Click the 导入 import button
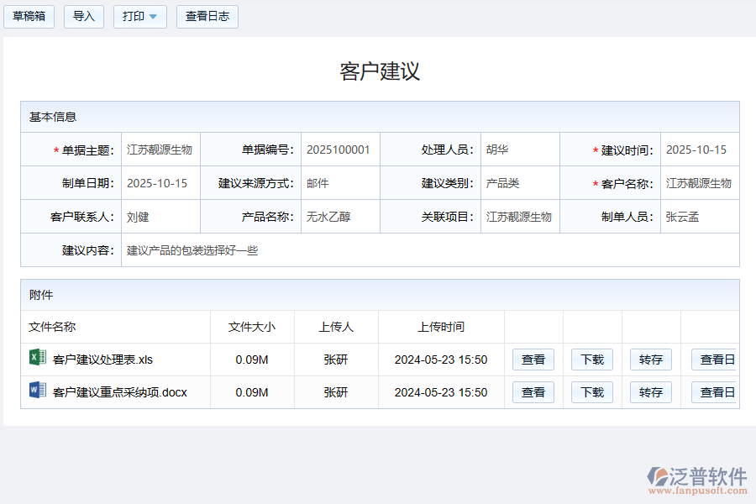This screenshot has width=756, height=504. (84, 17)
